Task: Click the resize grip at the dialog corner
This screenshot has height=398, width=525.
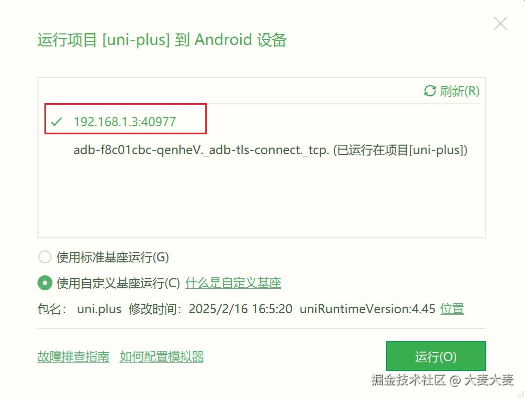Action: point(521,394)
